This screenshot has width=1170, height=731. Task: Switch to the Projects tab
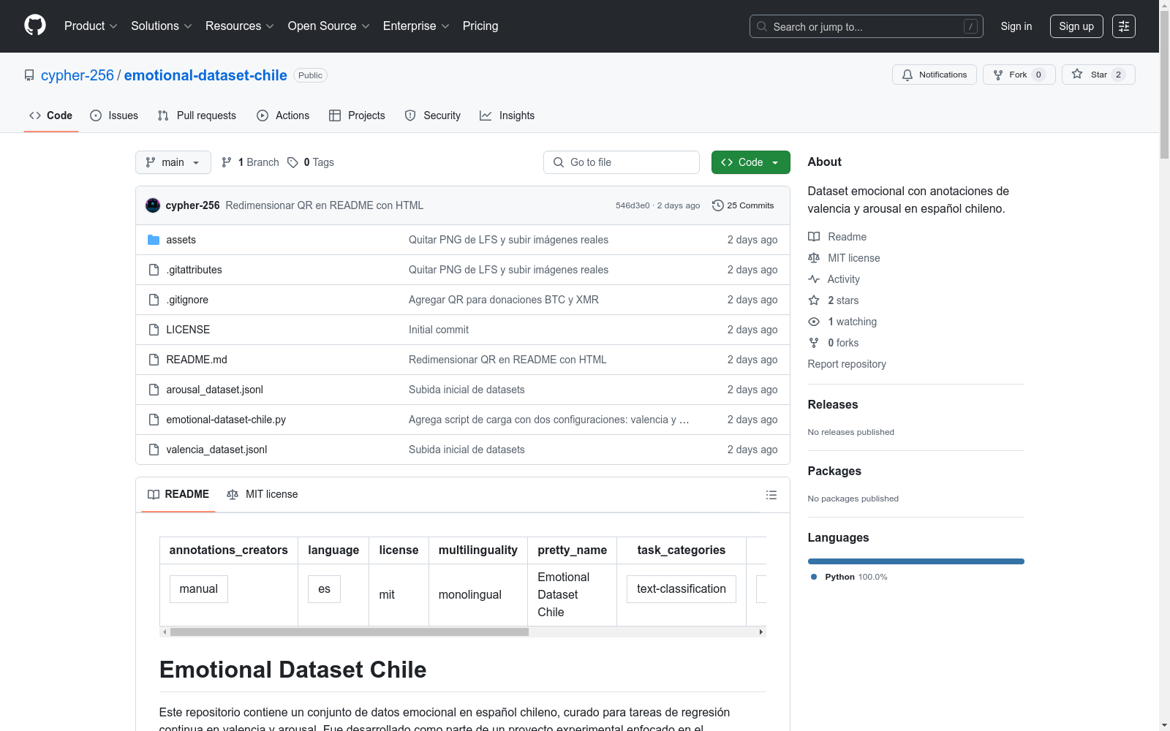357,115
